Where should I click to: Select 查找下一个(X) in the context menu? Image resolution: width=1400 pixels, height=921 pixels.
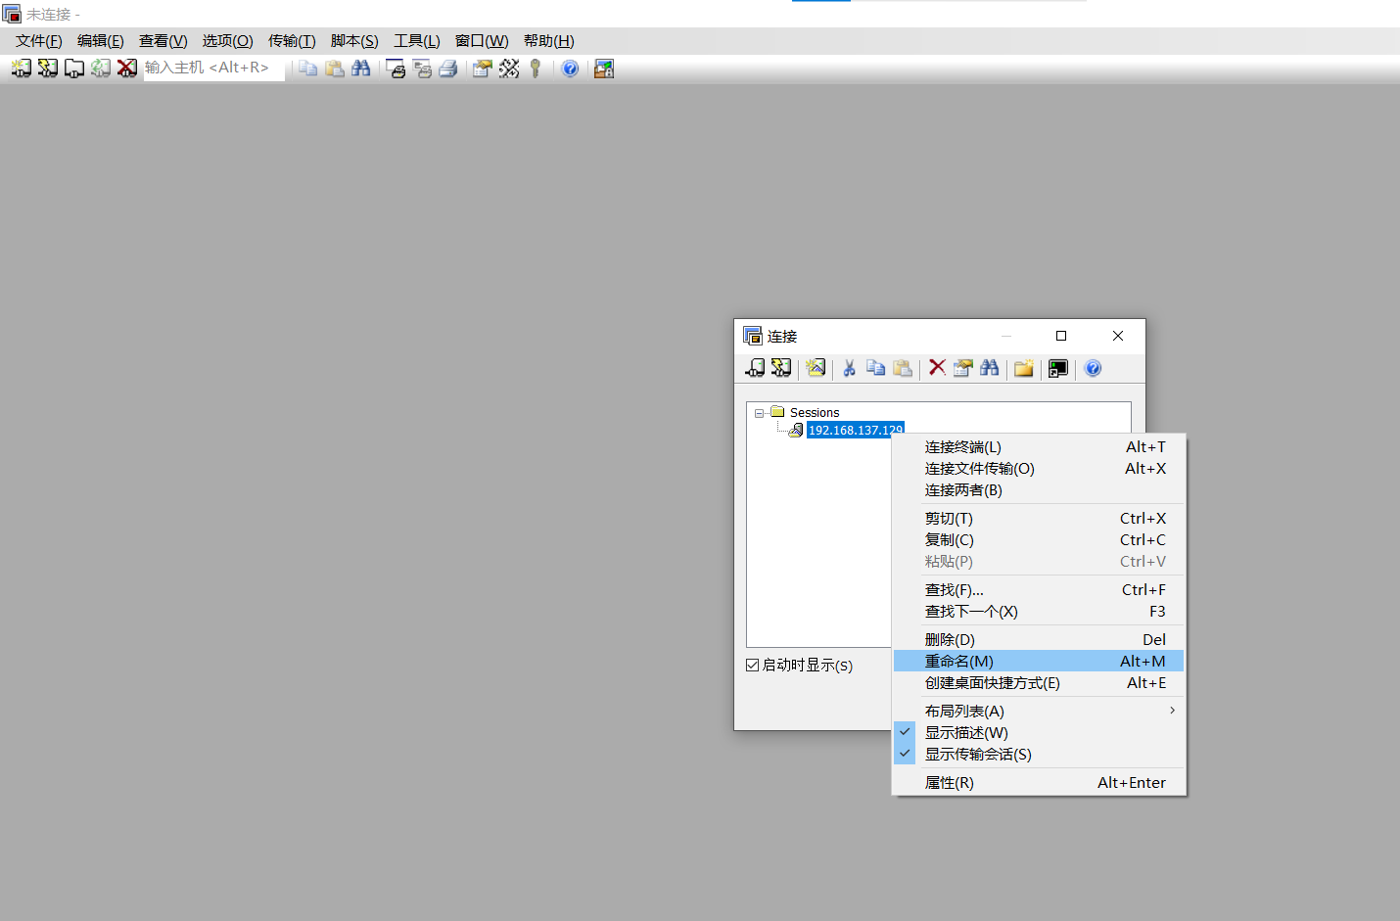coord(1039,612)
